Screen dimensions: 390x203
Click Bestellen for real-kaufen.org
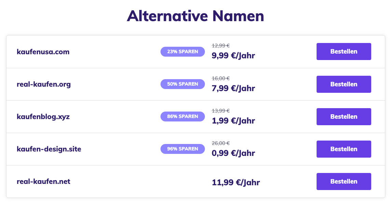tap(344, 84)
